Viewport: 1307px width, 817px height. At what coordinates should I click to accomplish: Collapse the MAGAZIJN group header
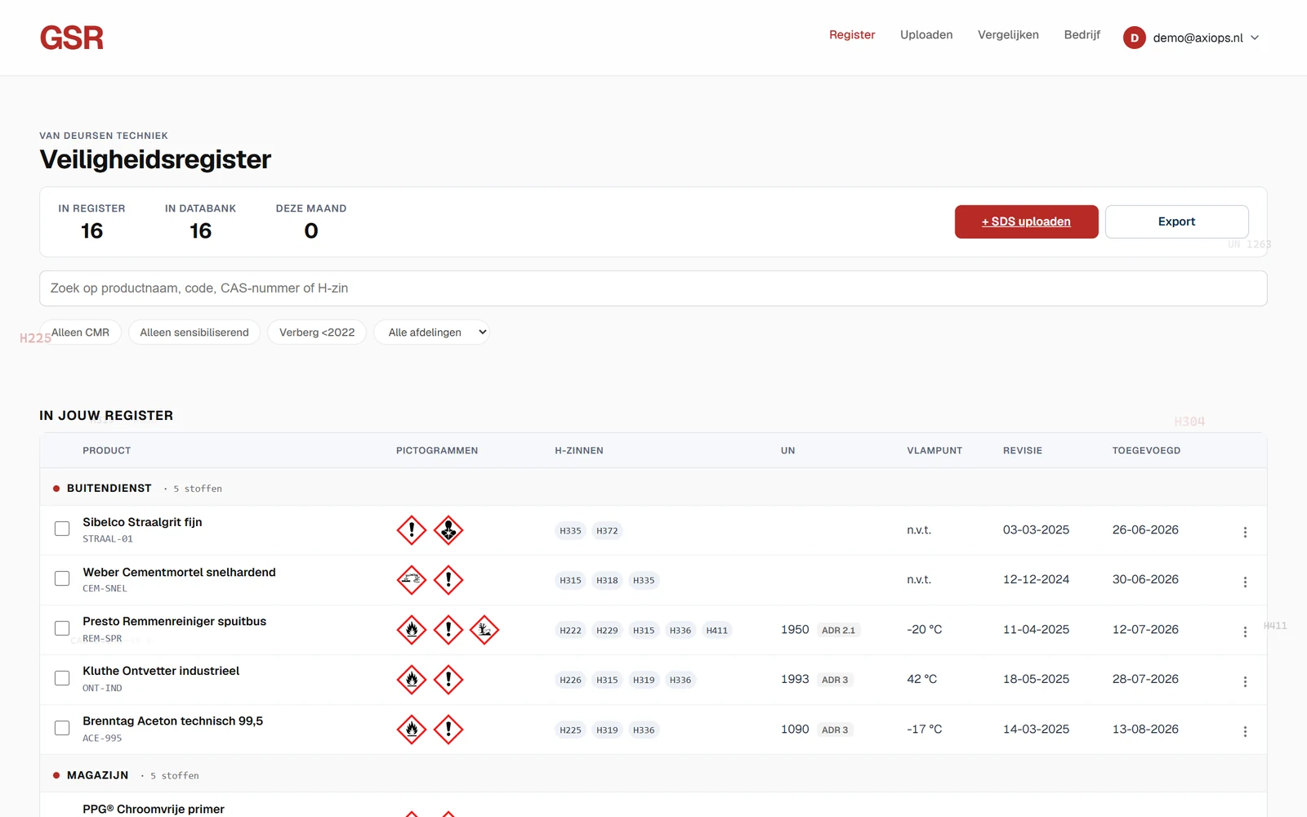pyautogui.click(x=653, y=775)
